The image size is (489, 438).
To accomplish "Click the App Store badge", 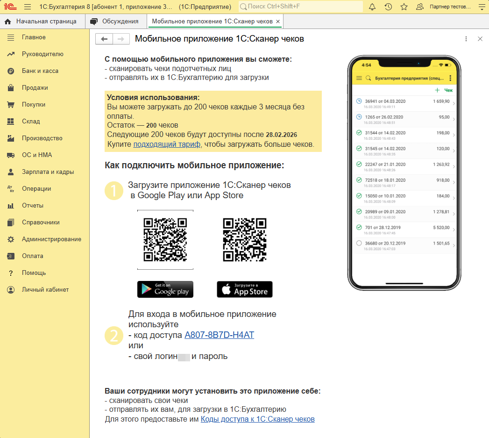I will 244,289.
